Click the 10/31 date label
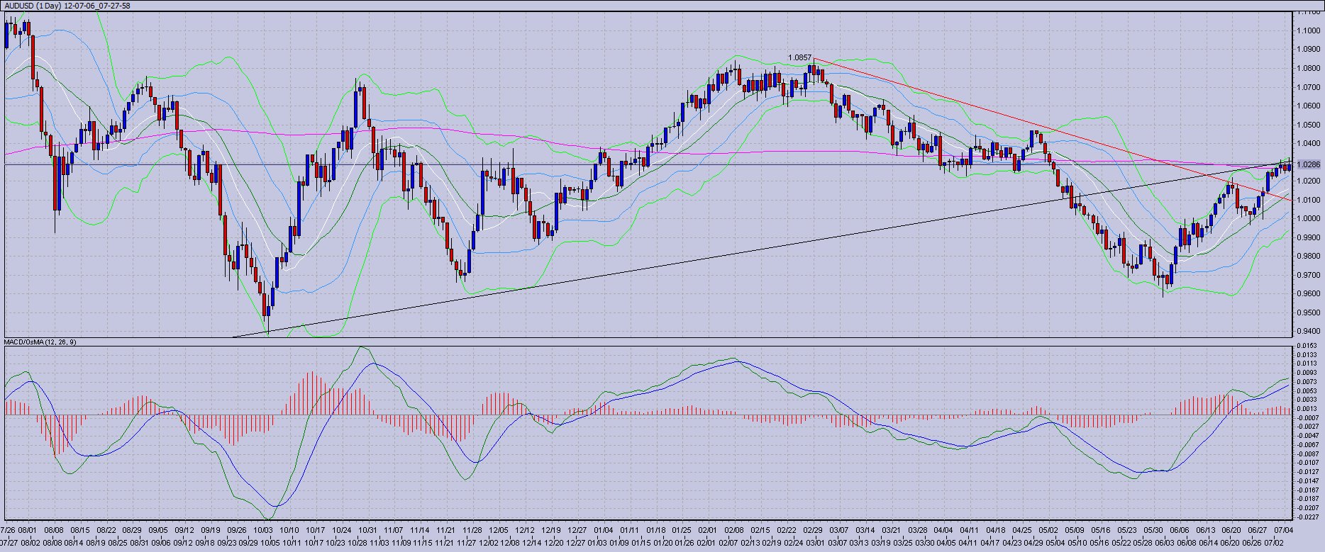The width and height of the screenshot is (1325, 552). click(x=367, y=530)
